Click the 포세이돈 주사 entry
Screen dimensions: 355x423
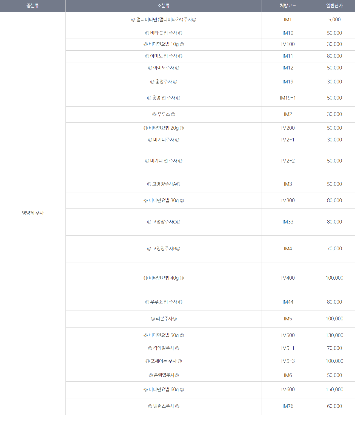coord(164,361)
